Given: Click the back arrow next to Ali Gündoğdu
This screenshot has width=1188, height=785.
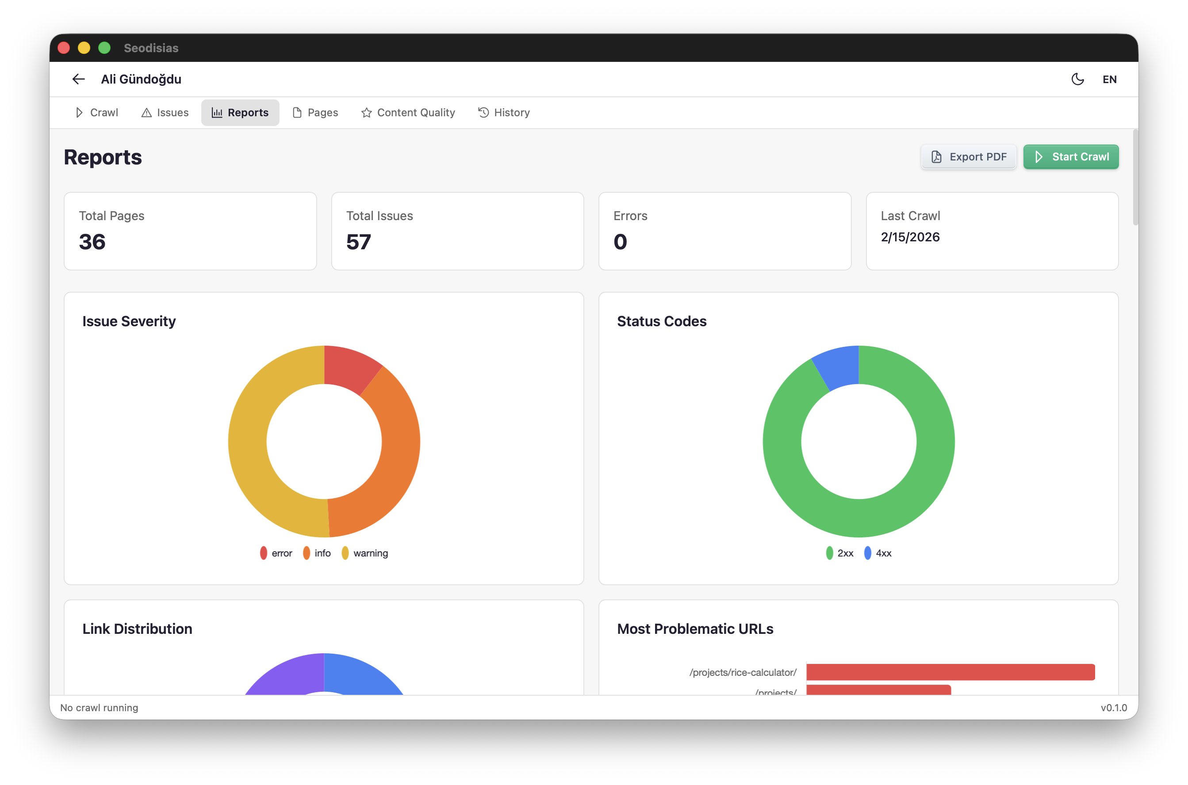Looking at the screenshot, I should (78, 79).
